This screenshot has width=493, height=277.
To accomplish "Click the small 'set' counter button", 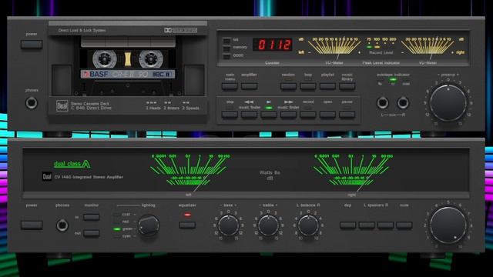I will pyautogui.click(x=226, y=40).
